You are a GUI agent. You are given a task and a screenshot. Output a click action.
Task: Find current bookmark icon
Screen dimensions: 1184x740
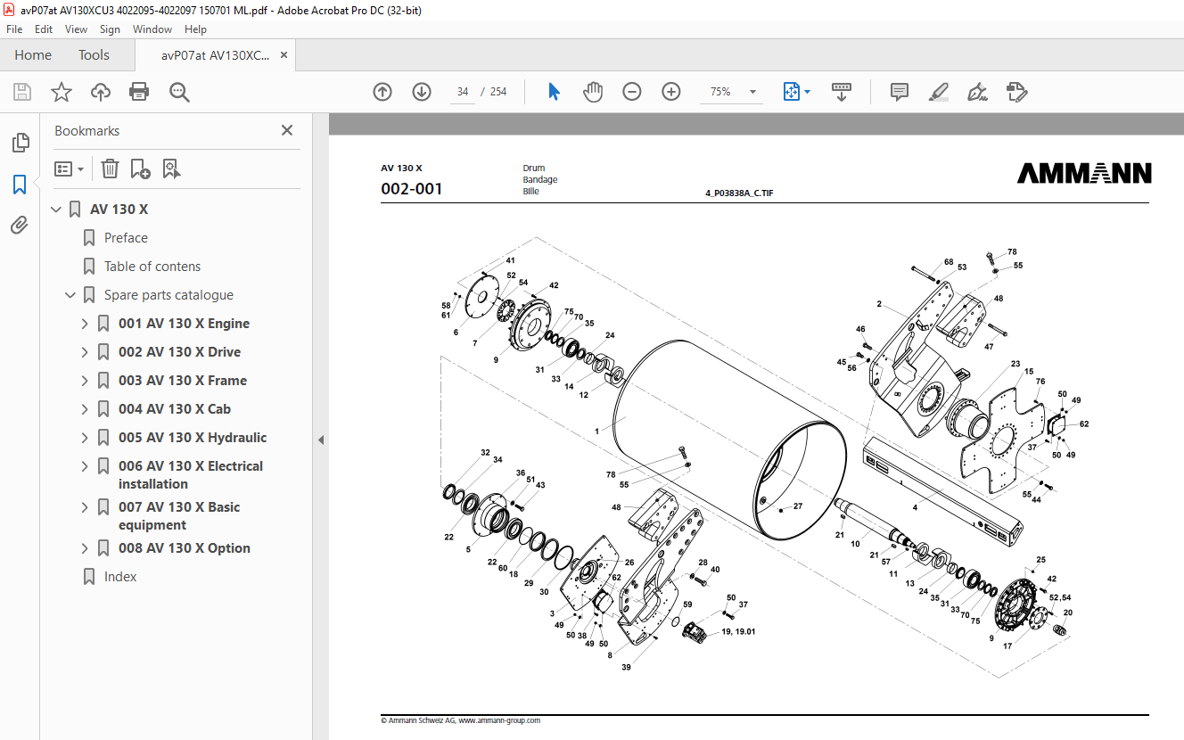tap(171, 169)
